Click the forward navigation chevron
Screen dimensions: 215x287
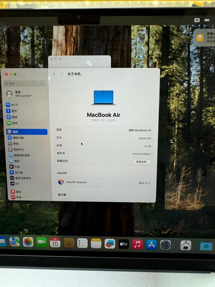point(62,74)
